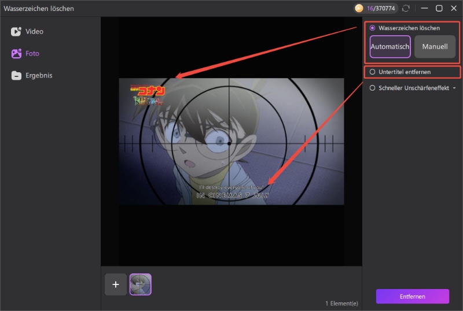Maximize the application window
Viewport: 463px width, 311px height.
(439, 9)
